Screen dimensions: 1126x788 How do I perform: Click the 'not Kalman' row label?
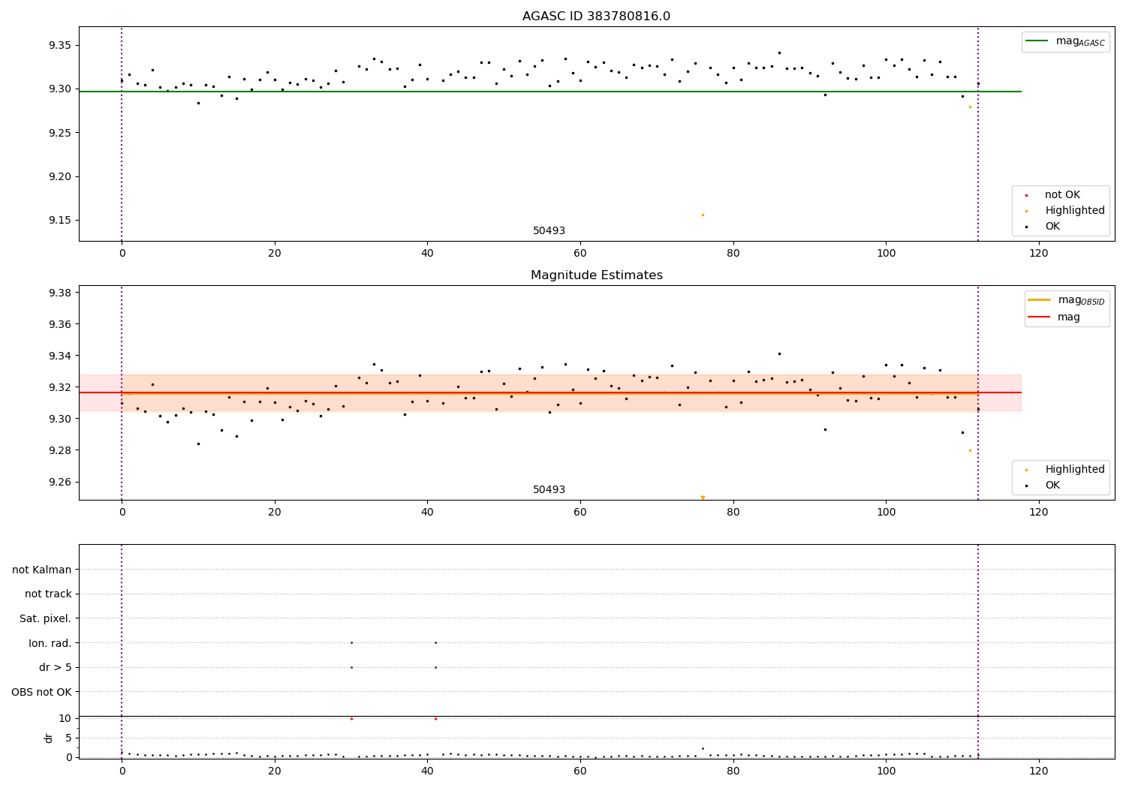[42, 570]
